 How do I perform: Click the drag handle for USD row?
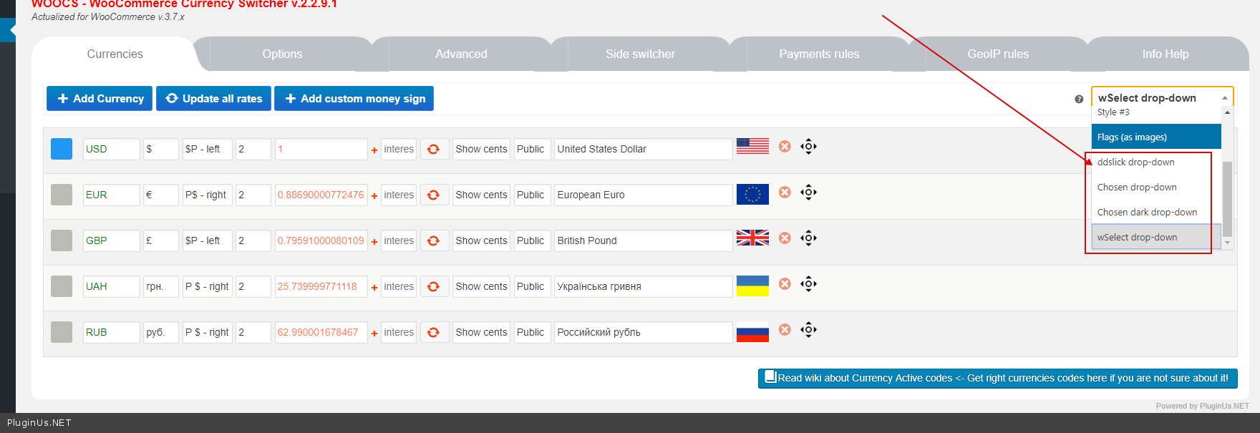(x=808, y=147)
